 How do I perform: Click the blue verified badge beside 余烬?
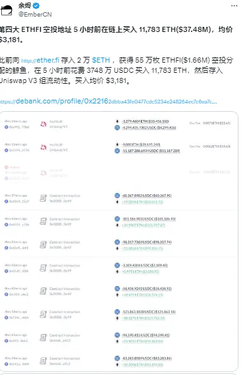(36, 5)
